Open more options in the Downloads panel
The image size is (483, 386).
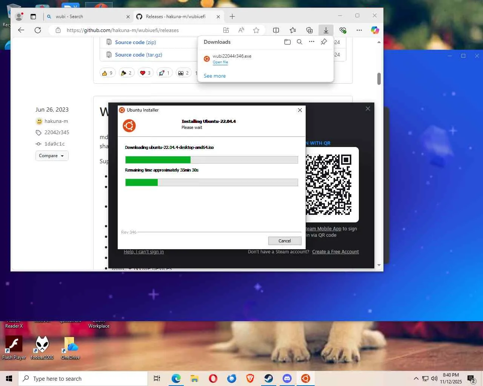[x=312, y=42]
